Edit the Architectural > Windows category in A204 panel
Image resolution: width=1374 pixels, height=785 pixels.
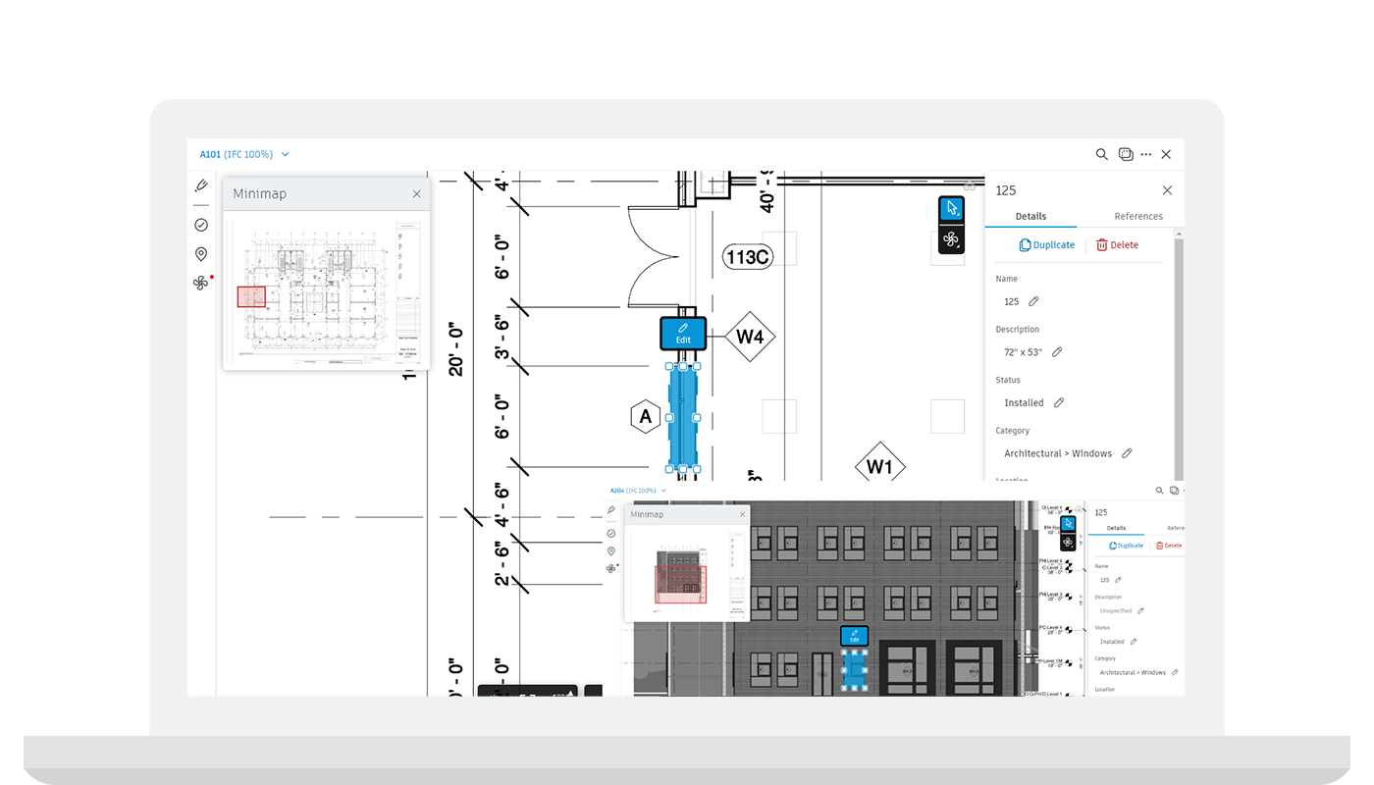pos(1175,672)
